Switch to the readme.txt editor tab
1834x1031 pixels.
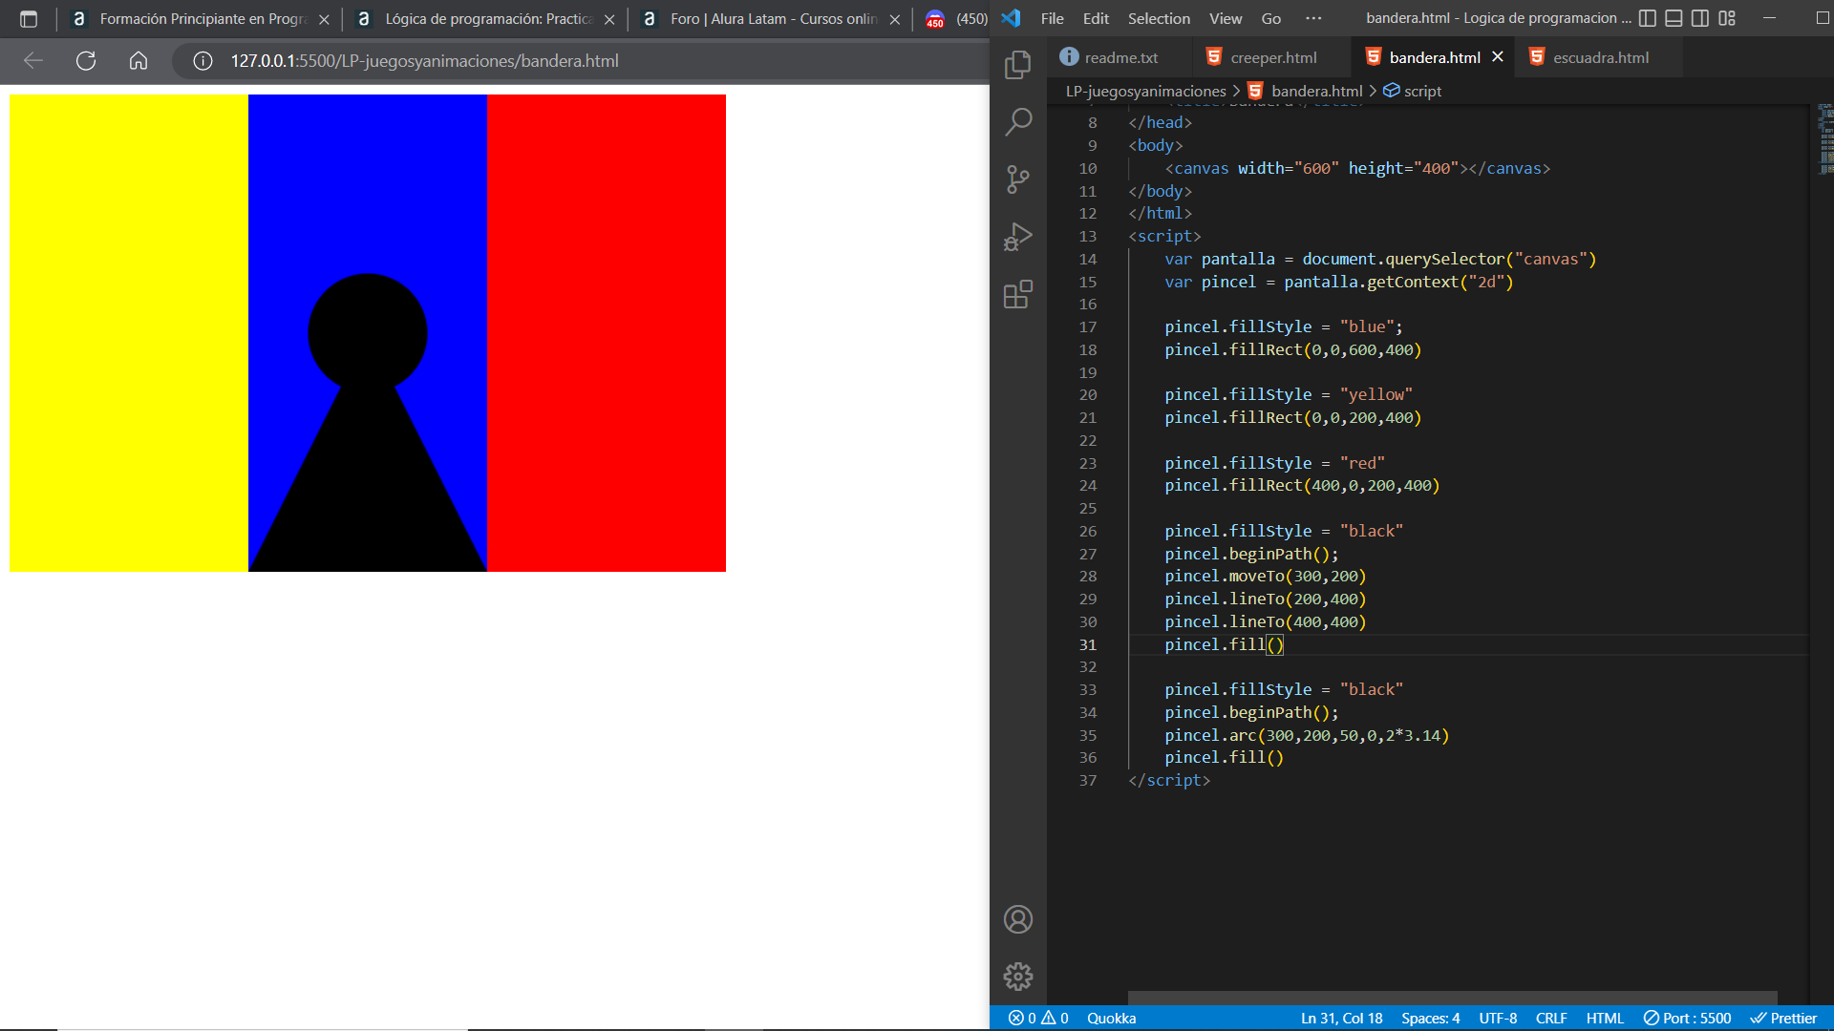tap(1120, 57)
